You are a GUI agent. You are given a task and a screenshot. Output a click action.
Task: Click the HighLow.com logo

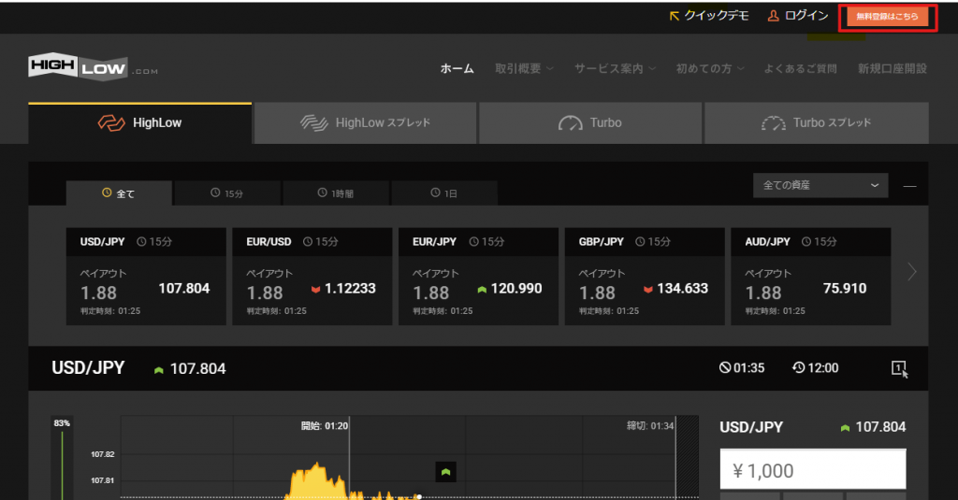click(93, 66)
